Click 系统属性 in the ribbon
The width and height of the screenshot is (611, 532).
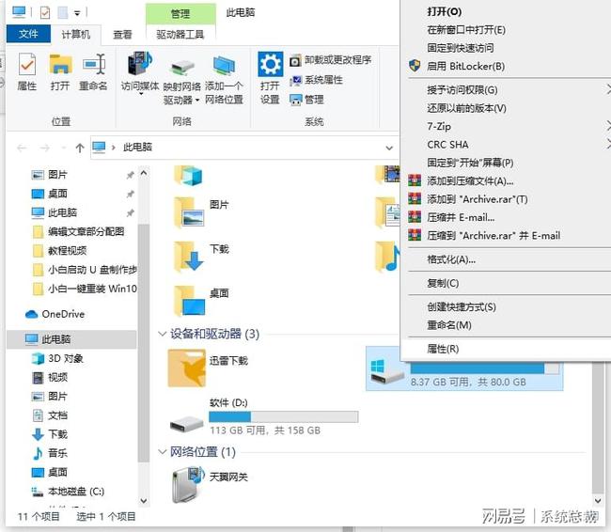[317, 80]
